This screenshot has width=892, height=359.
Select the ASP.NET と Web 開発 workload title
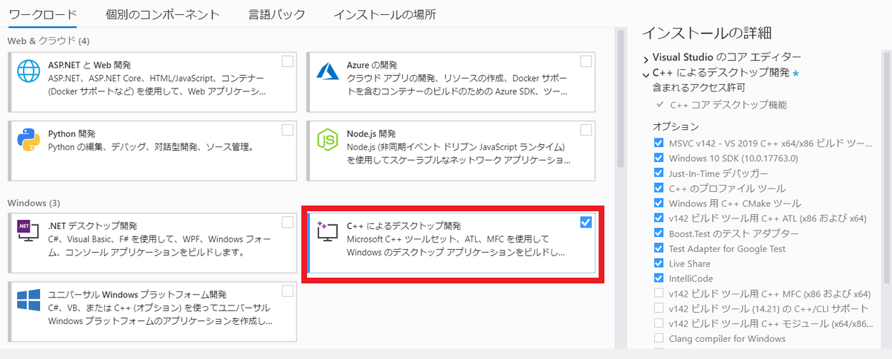[89, 65]
